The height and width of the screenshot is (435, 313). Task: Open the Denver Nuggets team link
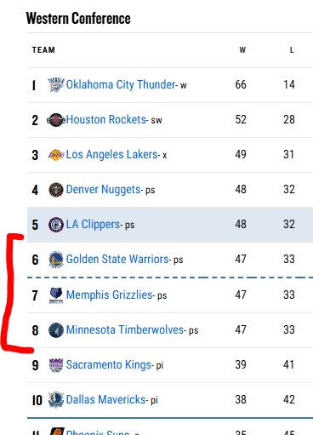tap(103, 190)
